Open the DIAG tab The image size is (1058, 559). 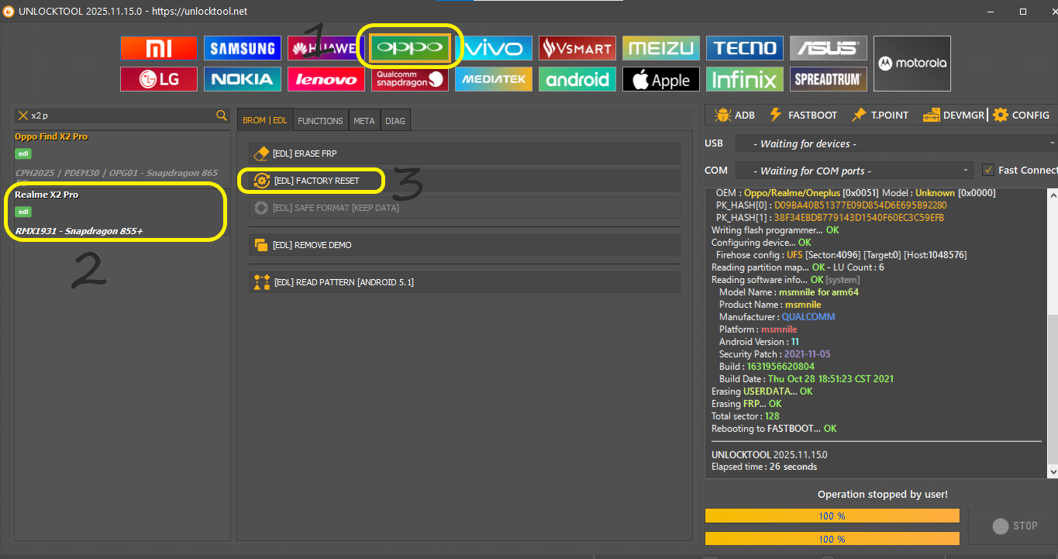395,121
